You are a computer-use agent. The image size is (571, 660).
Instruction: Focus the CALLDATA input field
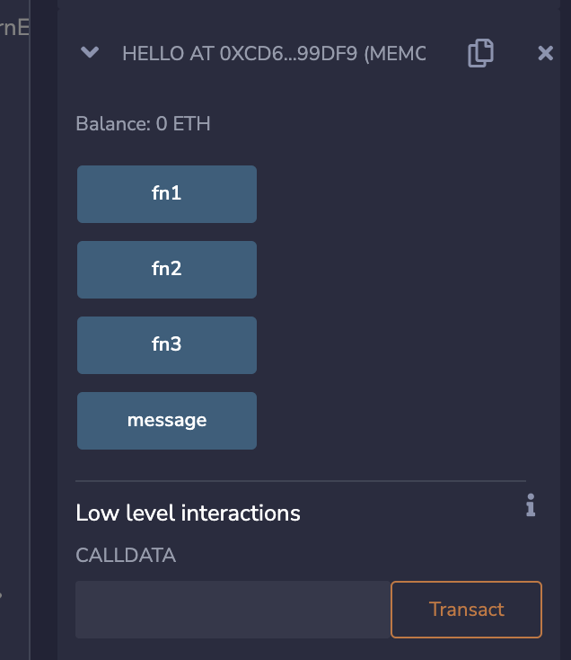pos(233,610)
